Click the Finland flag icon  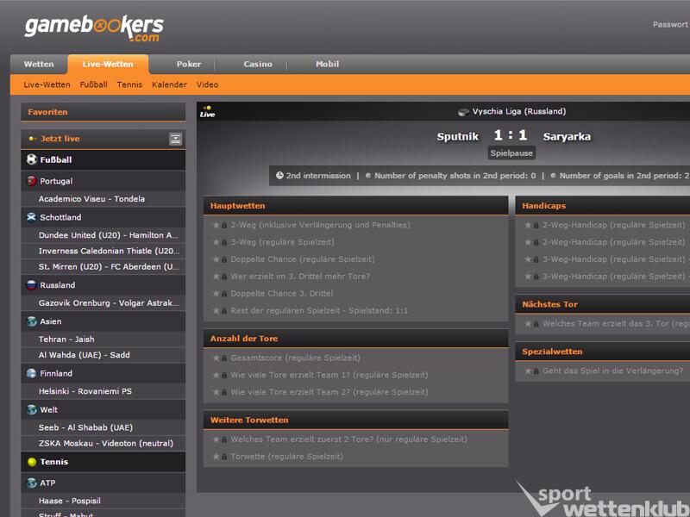pos(31,373)
